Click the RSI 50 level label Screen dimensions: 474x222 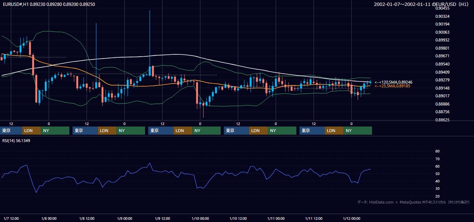coord(437,174)
